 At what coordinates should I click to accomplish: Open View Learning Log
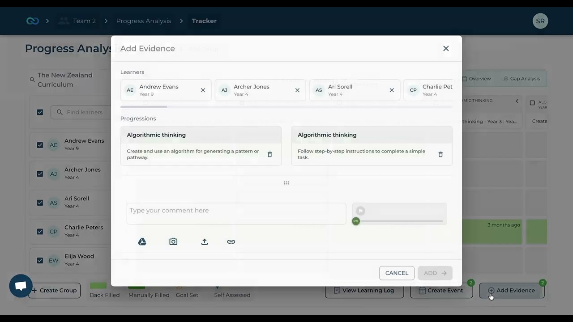(364, 290)
